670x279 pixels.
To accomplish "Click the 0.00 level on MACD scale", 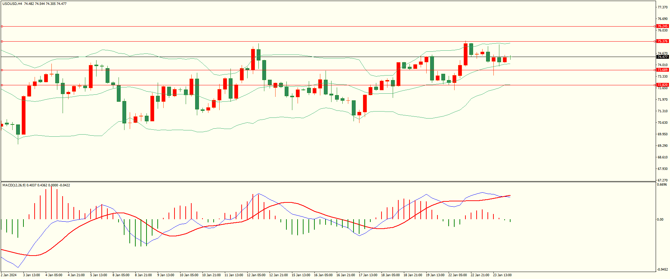I will (660, 220).
